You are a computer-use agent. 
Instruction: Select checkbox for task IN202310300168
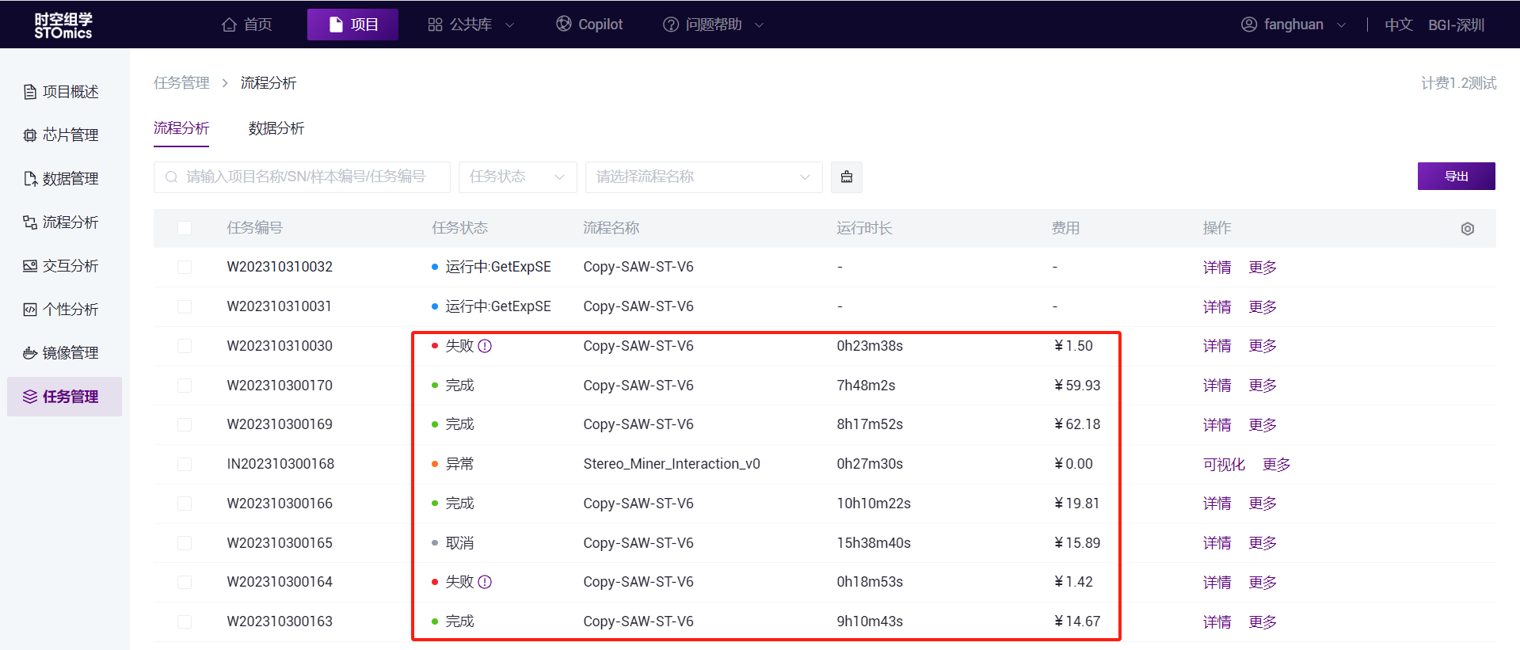click(185, 464)
